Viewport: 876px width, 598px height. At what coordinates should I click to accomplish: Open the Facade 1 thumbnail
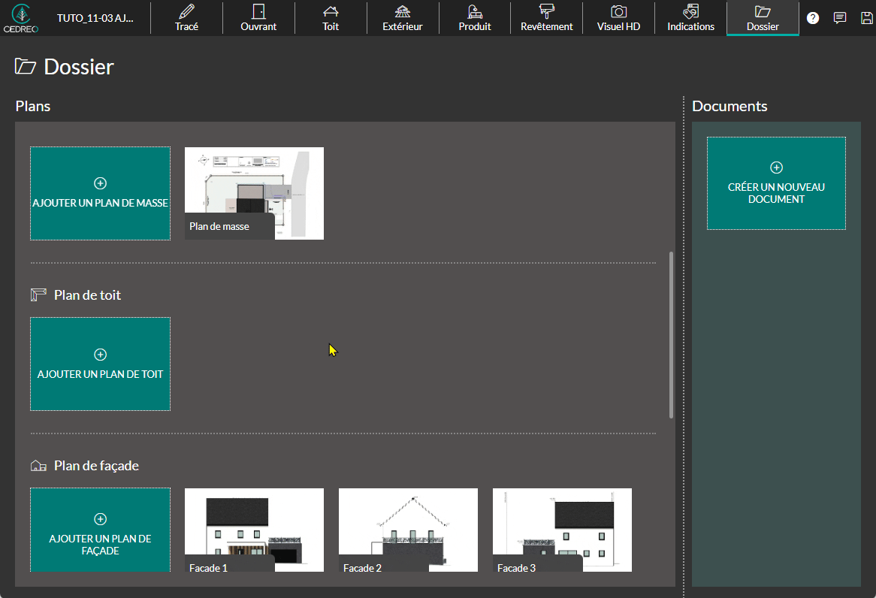[x=254, y=530]
